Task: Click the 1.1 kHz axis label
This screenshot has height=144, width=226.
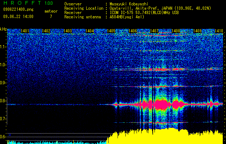Action: point(3,47)
